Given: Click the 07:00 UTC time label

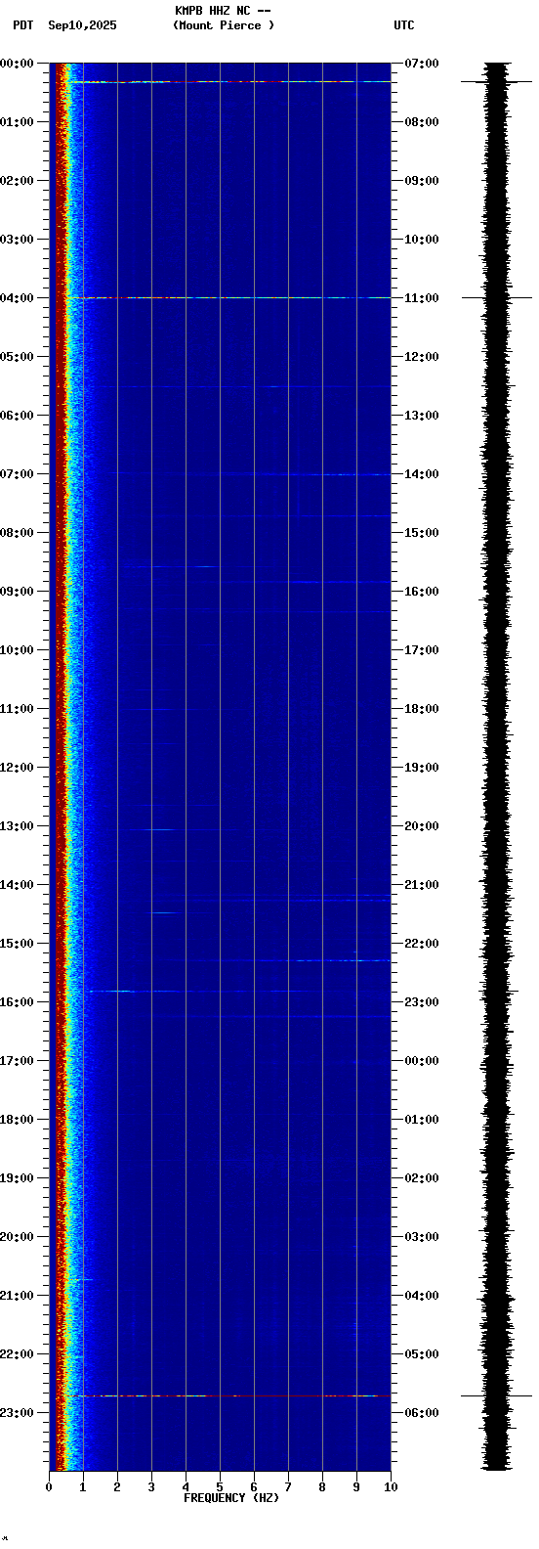Looking at the screenshot, I should click(421, 63).
